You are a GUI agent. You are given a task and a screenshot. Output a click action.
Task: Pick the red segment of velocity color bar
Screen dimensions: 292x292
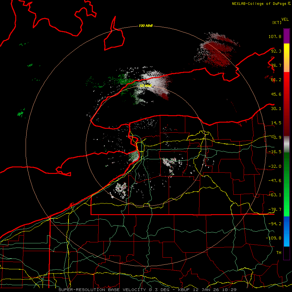pos(286,104)
